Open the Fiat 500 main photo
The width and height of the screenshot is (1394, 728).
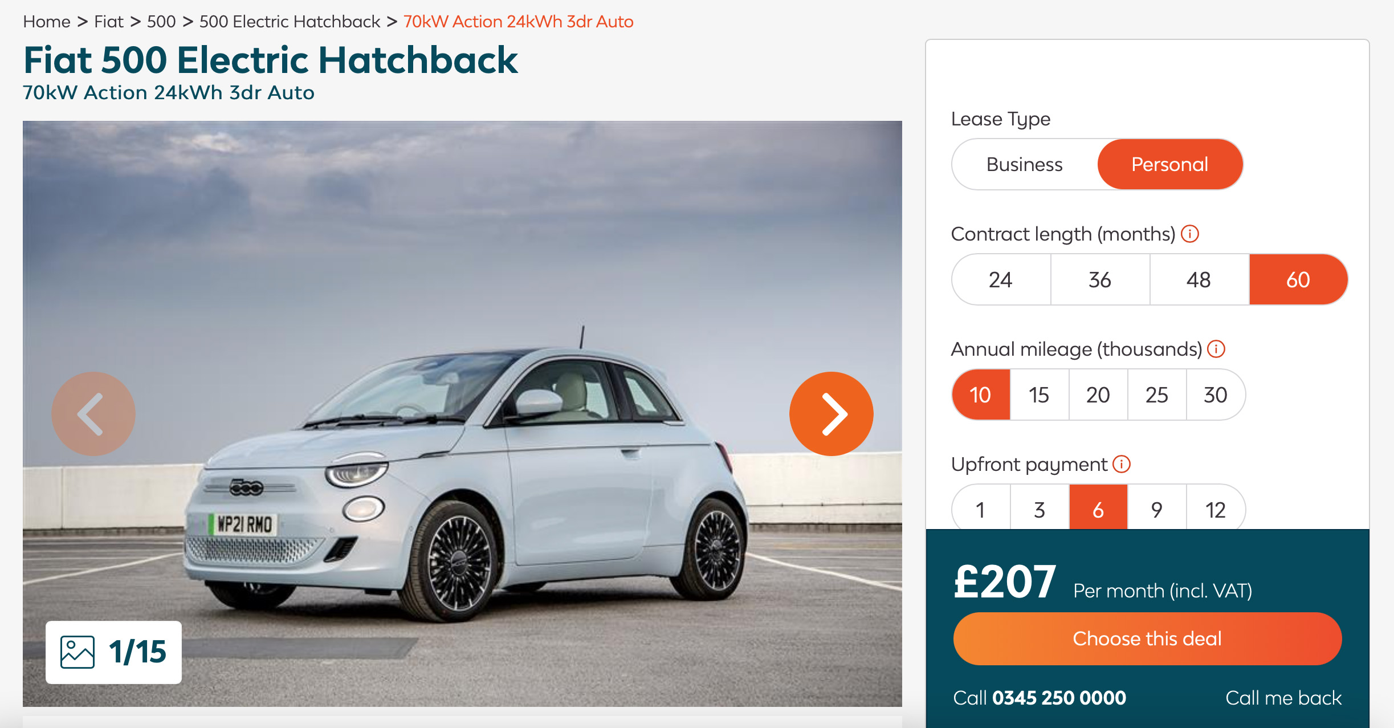point(462,414)
